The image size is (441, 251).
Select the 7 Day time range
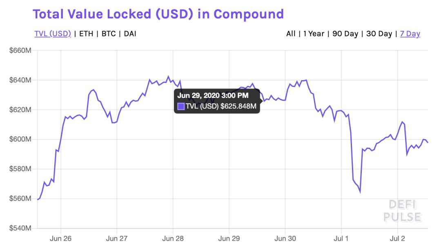pos(410,33)
